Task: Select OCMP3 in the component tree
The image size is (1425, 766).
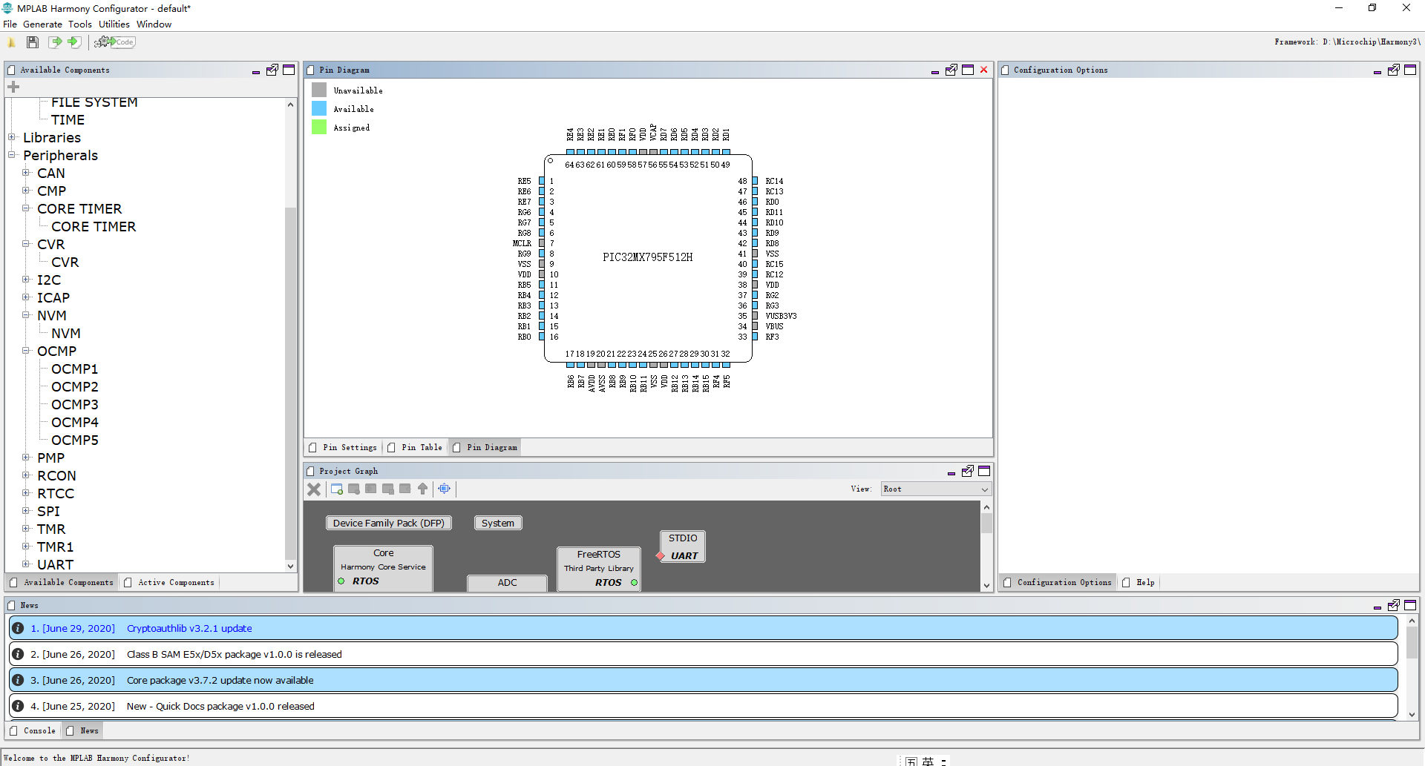Action: pos(75,404)
